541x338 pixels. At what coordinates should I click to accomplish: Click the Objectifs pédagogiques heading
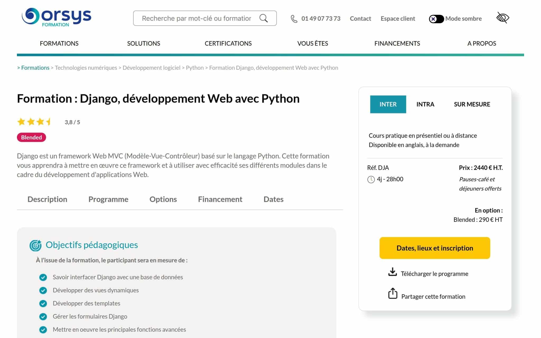92,245
